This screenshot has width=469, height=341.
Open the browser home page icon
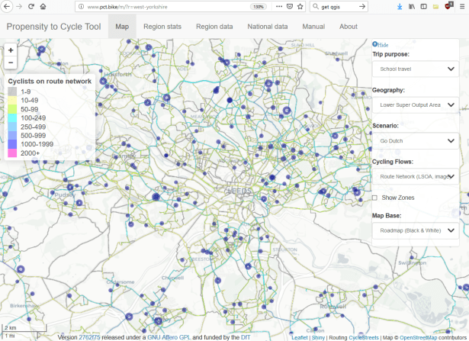point(43,6)
